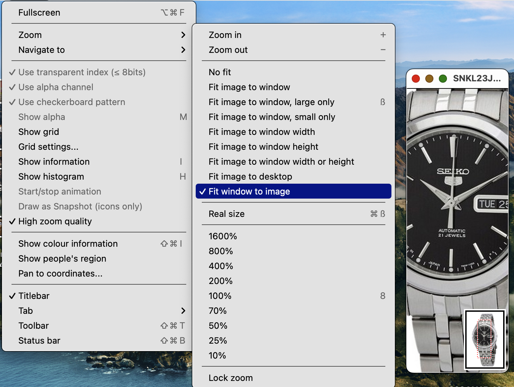Image resolution: width=514 pixels, height=387 pixels.
Task: Click the yellow minimize window button
Action: click(x=429, y=79)
